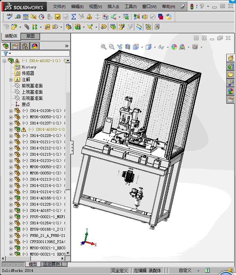This screenshot has height=275, width=236.
Task: Click the paperclip mate icon
Action: [27, 27]
